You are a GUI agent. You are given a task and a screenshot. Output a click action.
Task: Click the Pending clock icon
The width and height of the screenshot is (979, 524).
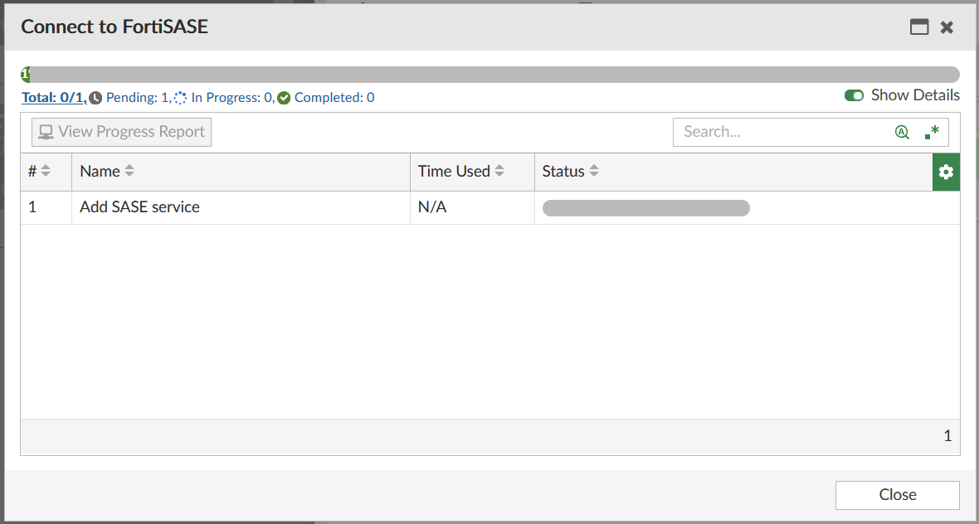pos(95,97)
